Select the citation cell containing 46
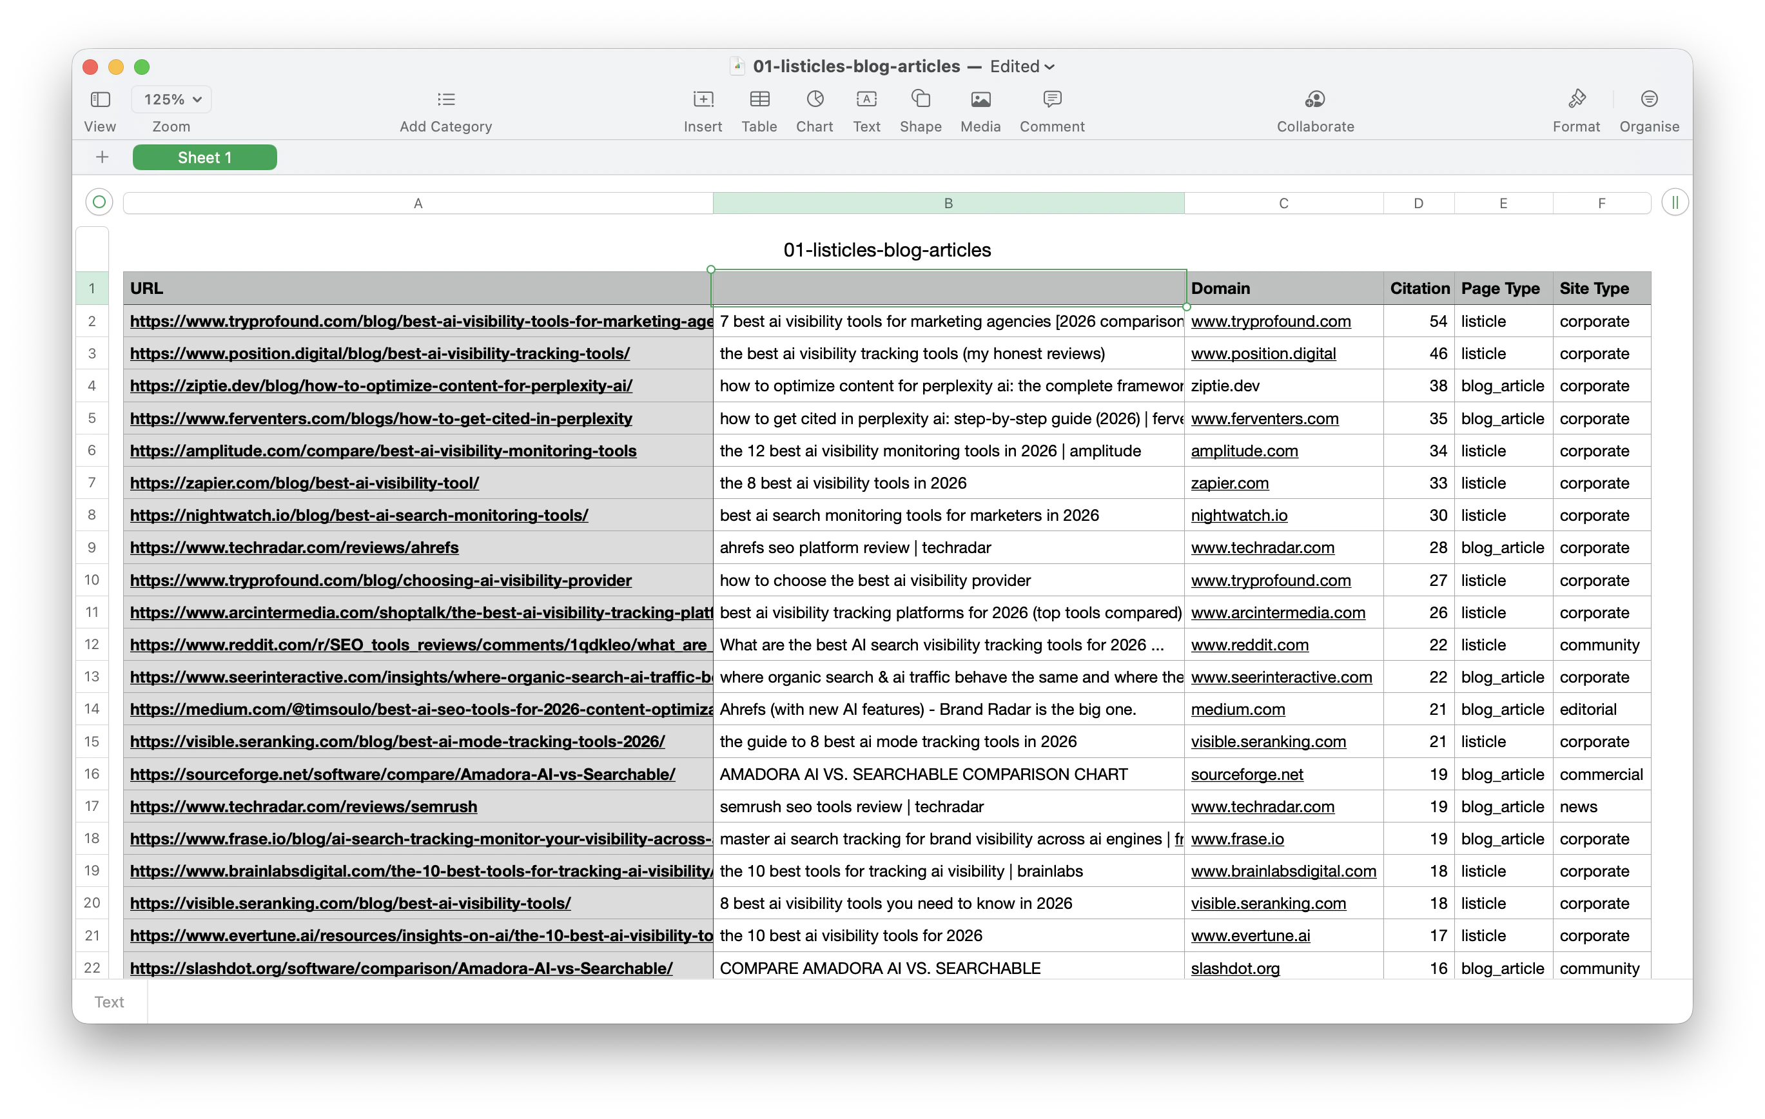 point(1418,353)
